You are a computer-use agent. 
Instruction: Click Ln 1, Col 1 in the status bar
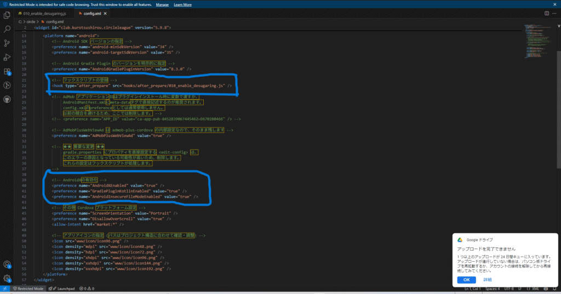pos(472,289)
